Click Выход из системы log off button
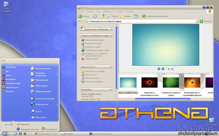219x136 pixels. click(x=28, y=129)
